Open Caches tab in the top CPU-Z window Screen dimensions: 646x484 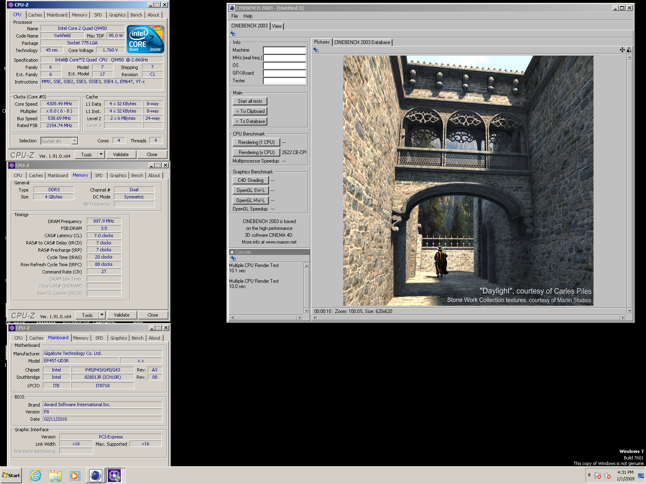click(35, 15)
